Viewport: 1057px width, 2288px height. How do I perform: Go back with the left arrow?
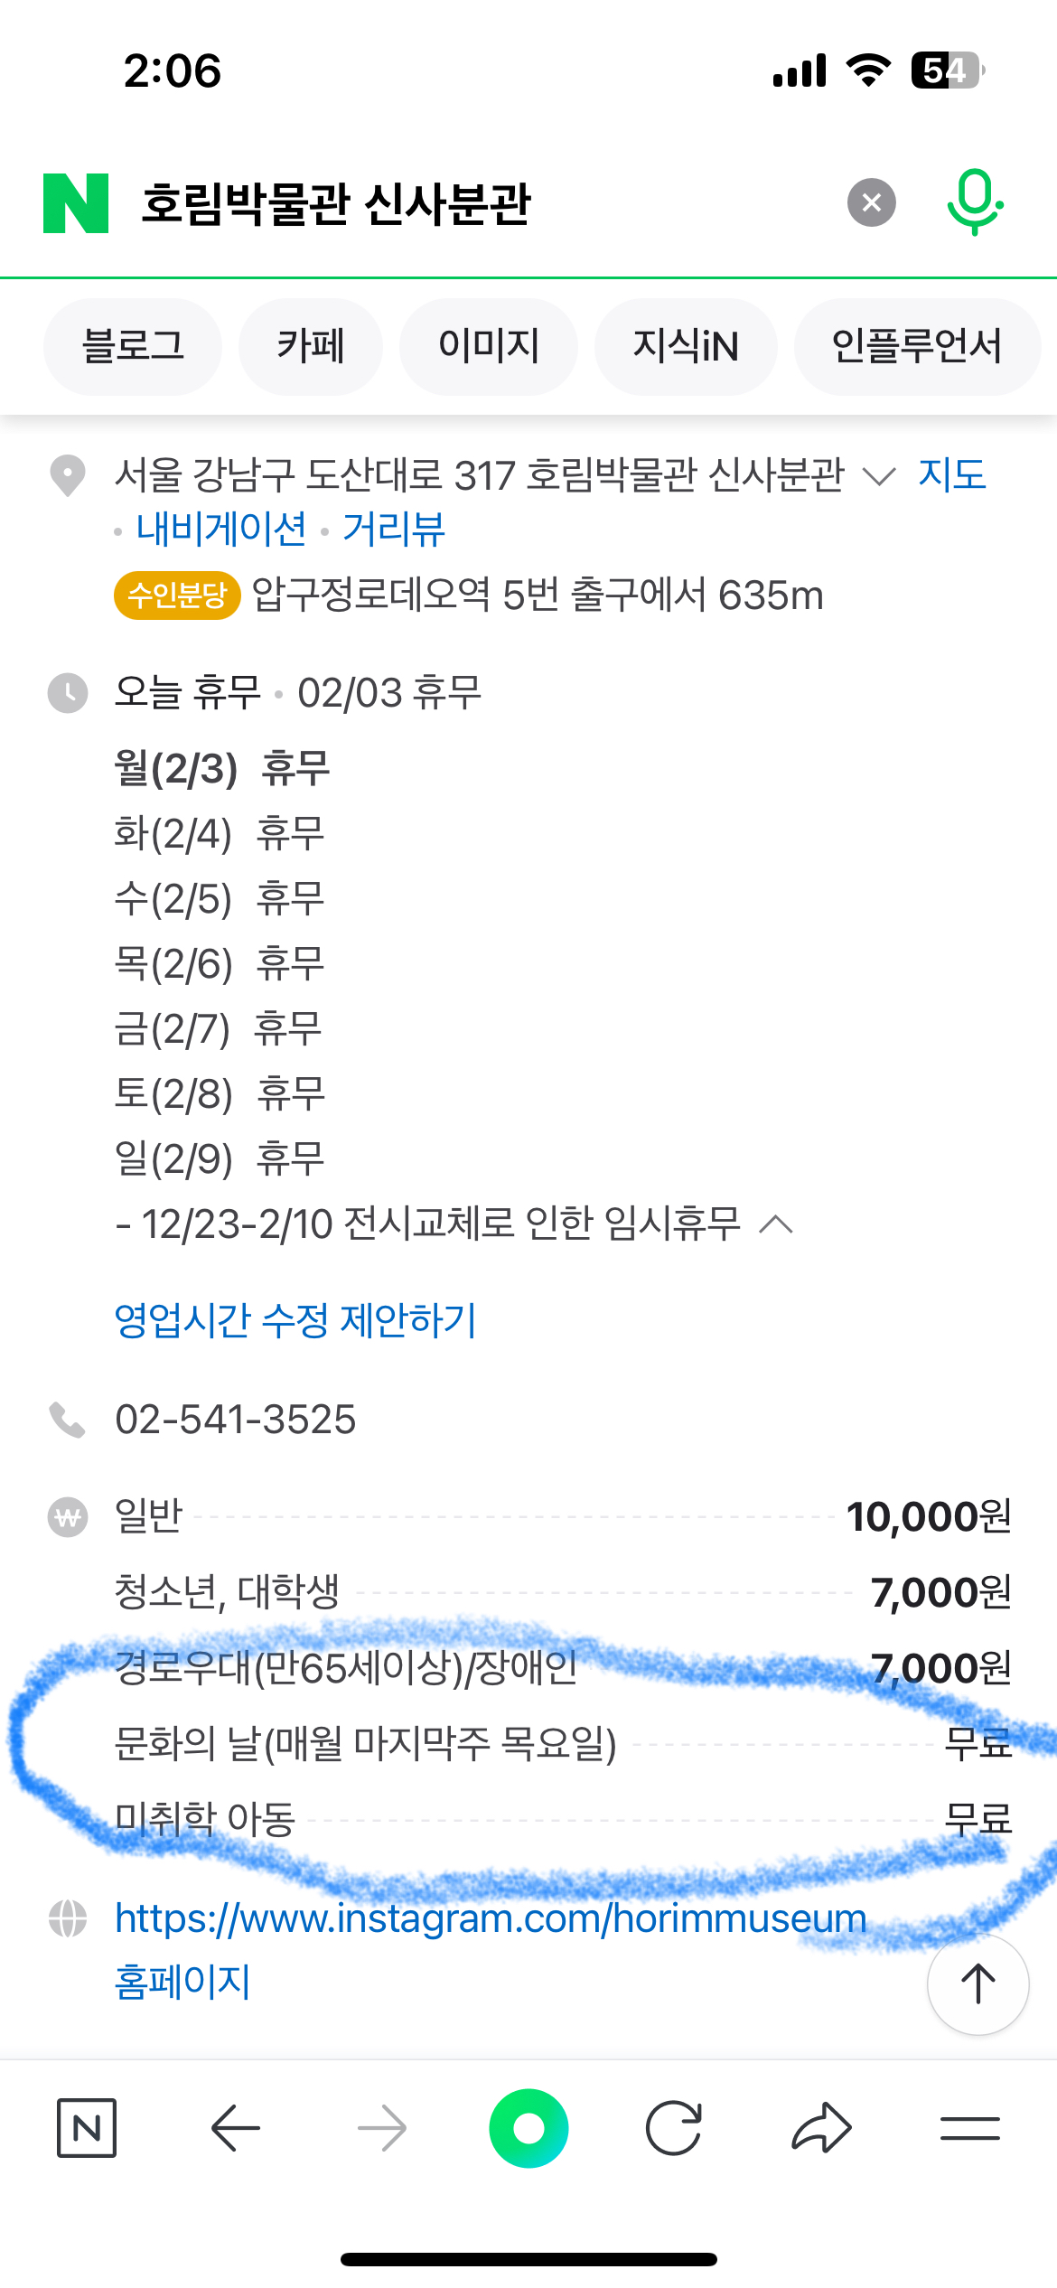pos(235,2128)
